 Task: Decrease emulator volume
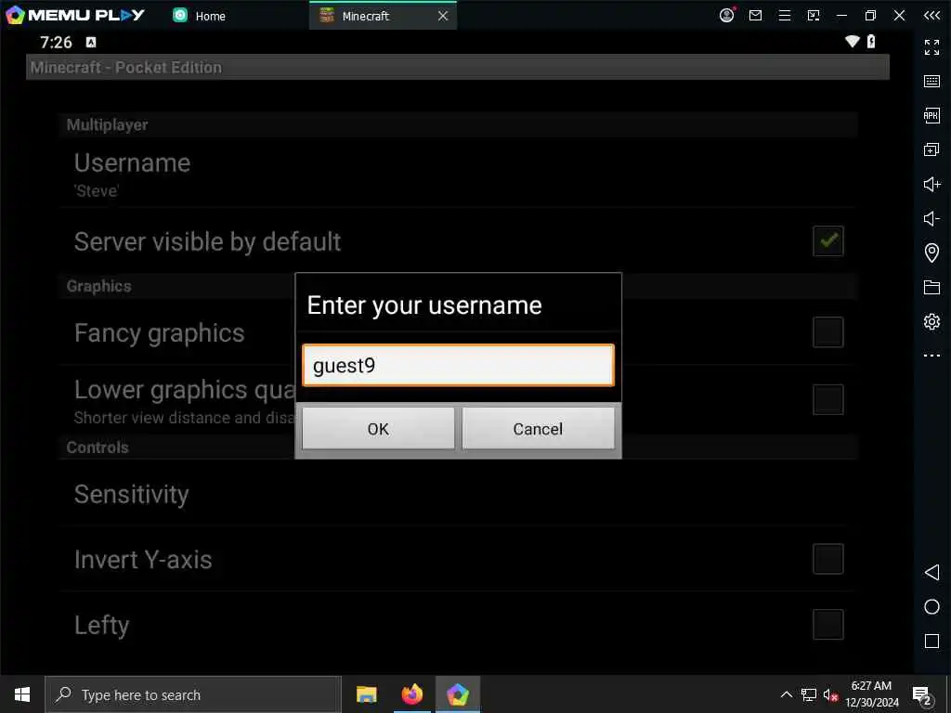click(x=931, y=218)
